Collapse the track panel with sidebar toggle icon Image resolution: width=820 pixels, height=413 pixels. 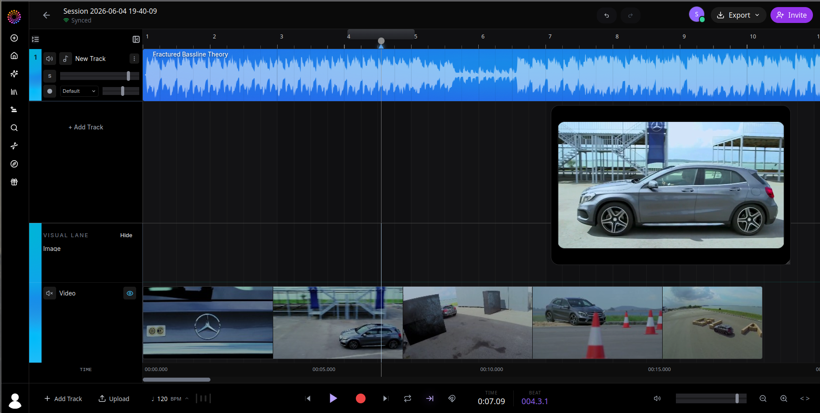click(x=136, y=39)
